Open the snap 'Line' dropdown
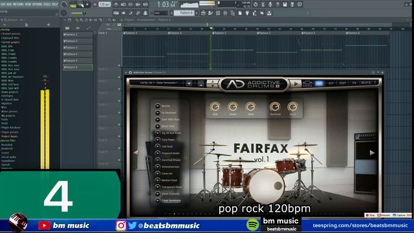Image resolution: width=414 pixels, height=233 pixels. click(x=160, y=13)
